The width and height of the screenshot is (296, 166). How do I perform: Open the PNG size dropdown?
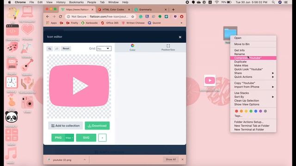coord(69,138)
